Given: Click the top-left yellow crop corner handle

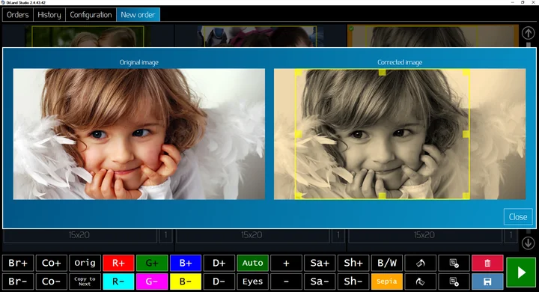Looking at the screenshot, I should [x=299, y=72].
